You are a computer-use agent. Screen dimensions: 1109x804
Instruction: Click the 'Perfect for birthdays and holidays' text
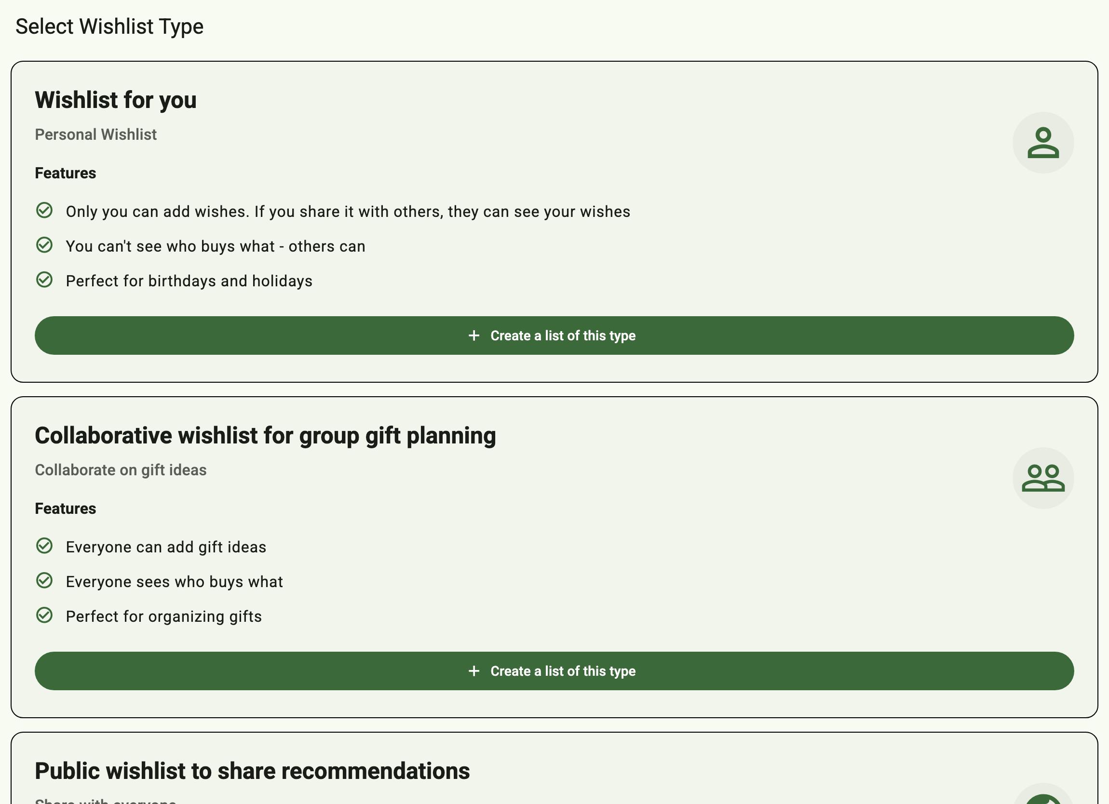tap(189, 281)
